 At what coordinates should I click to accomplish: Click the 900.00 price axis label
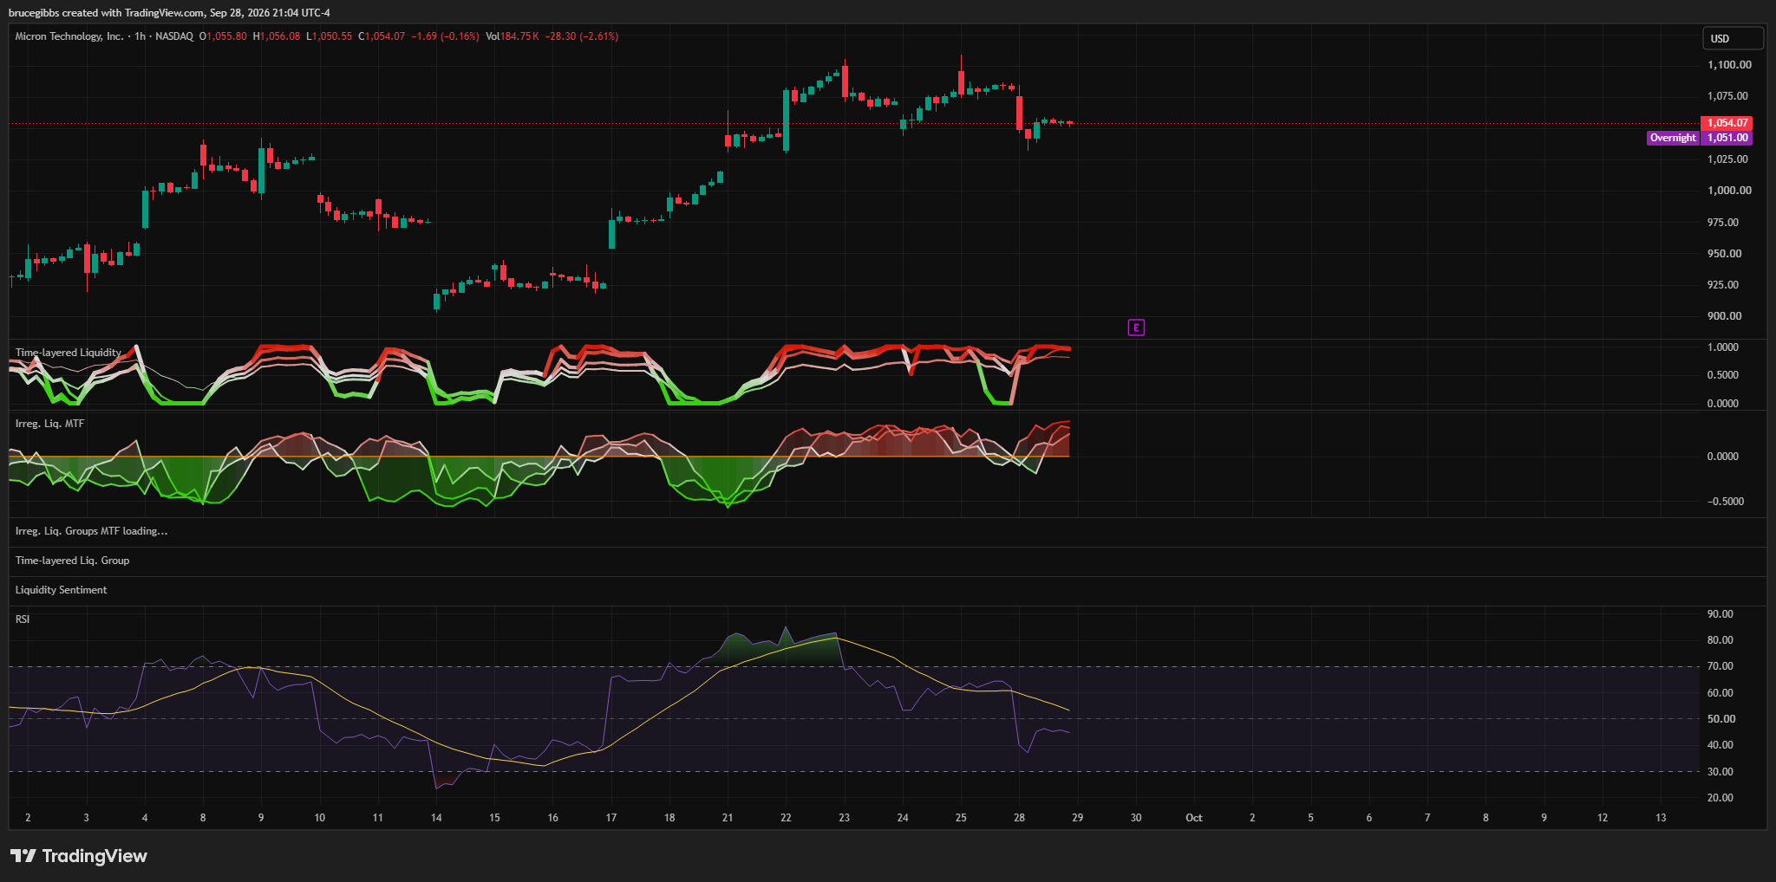click(x=1724, y=316)
